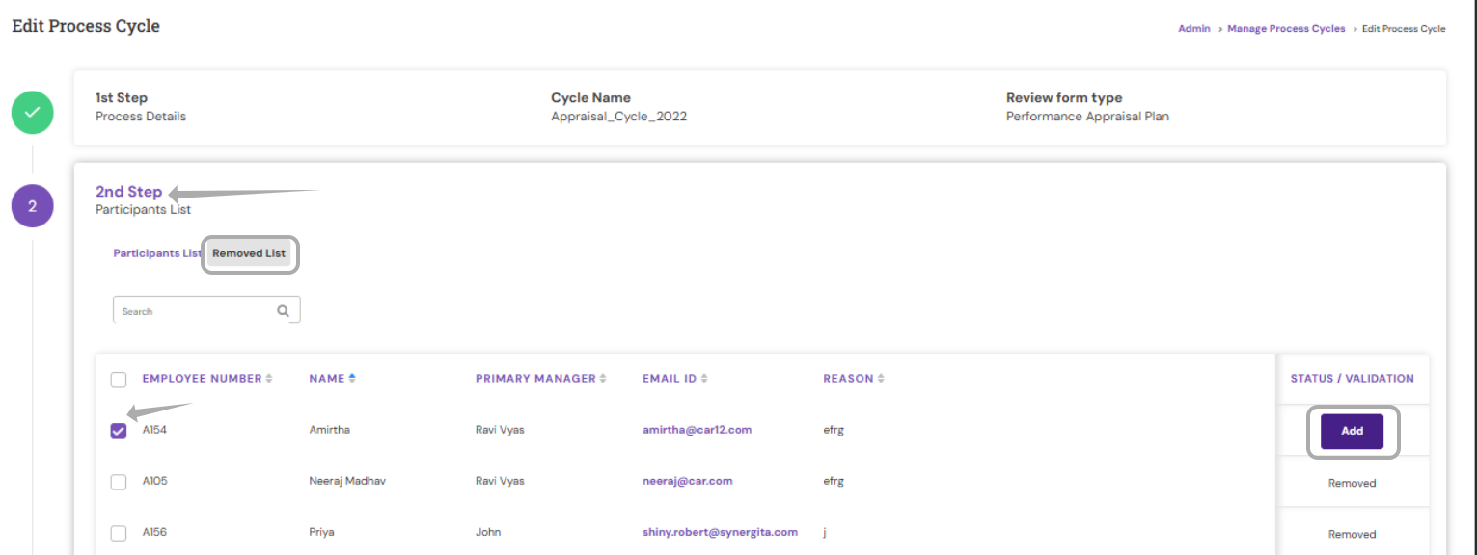Sort by Name column arrows
The image size is (1477, 555).
pos(352,379)
